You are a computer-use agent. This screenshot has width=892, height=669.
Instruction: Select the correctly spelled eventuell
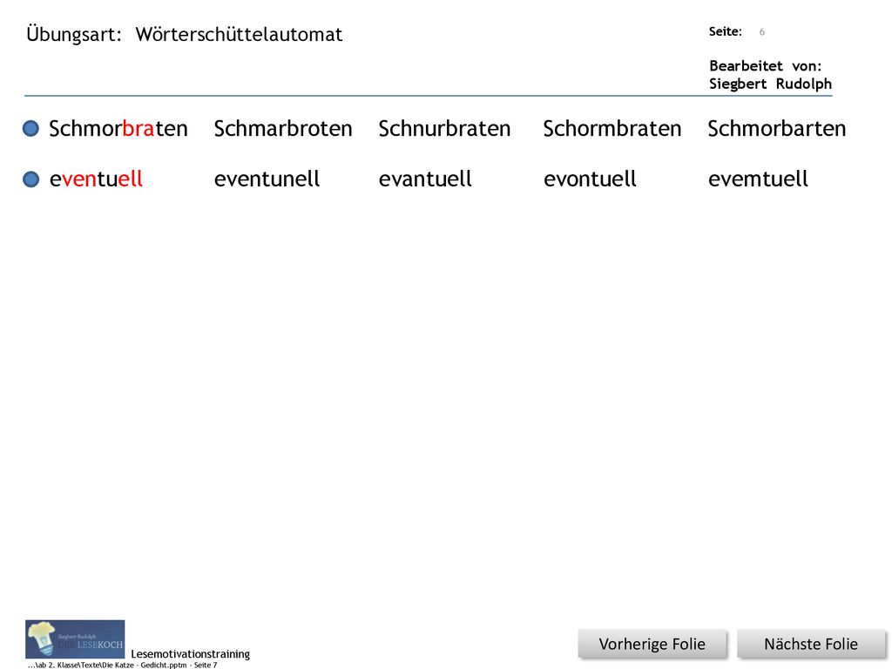[96, 179]
